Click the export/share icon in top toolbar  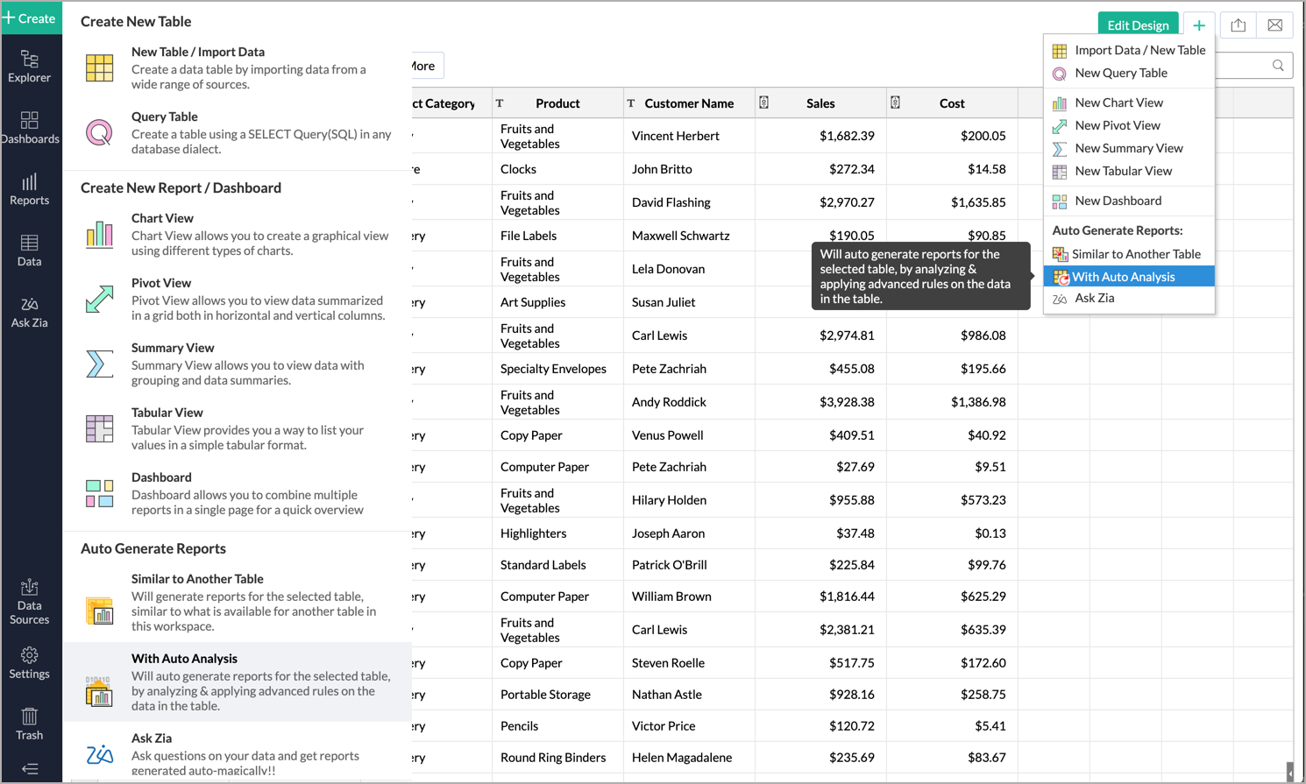pyautogui.click(x=1238, y=25)
